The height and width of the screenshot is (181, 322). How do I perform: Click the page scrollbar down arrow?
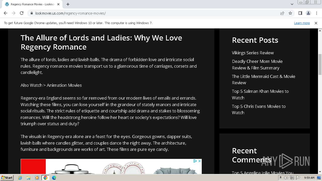point(320,172)
